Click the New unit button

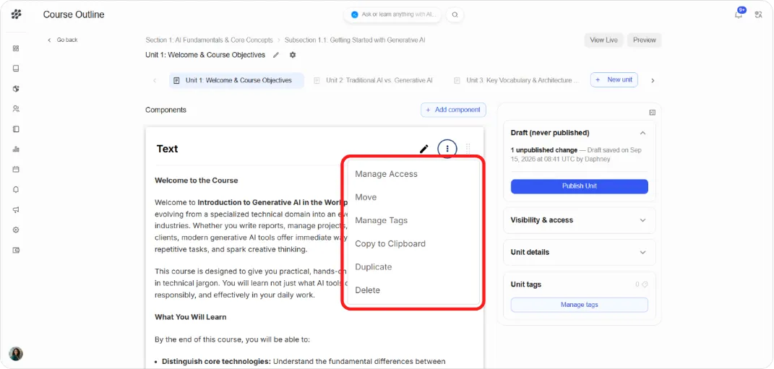[614, 80]
